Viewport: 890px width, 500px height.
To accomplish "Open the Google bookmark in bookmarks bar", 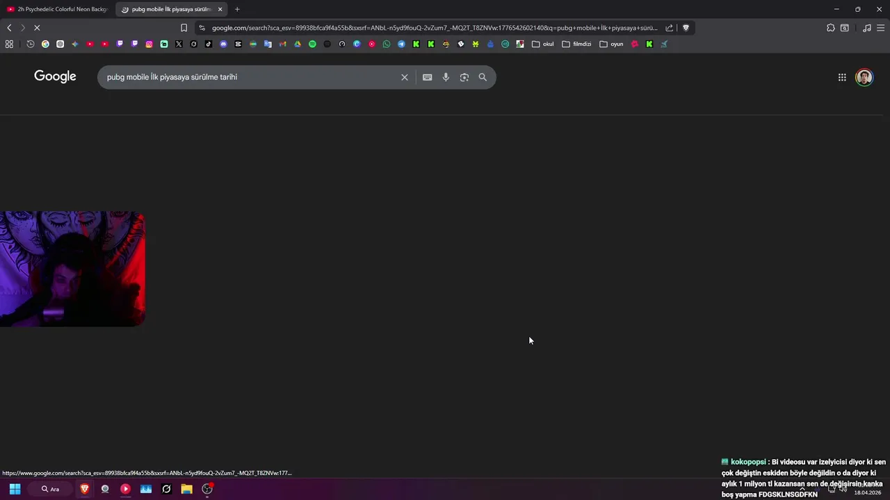I will click(x=45, y=44).
